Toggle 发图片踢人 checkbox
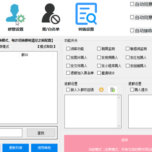The width and height of the screenshot is (152, 152). click(x=68, y=57)
